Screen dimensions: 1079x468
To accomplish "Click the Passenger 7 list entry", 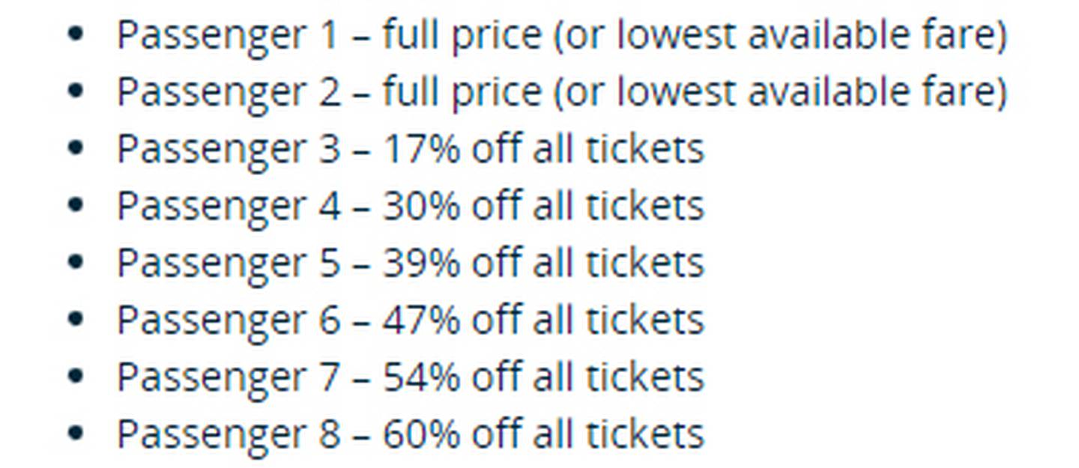I will tap(411, 377).
